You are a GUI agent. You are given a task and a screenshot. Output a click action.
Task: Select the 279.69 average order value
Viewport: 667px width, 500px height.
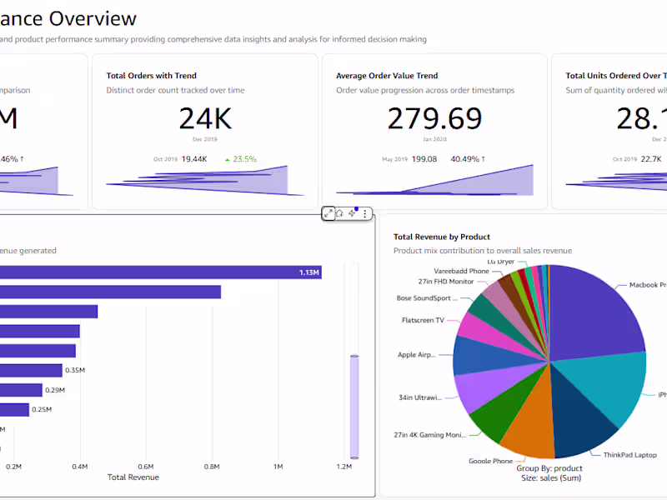pos(434,118)
